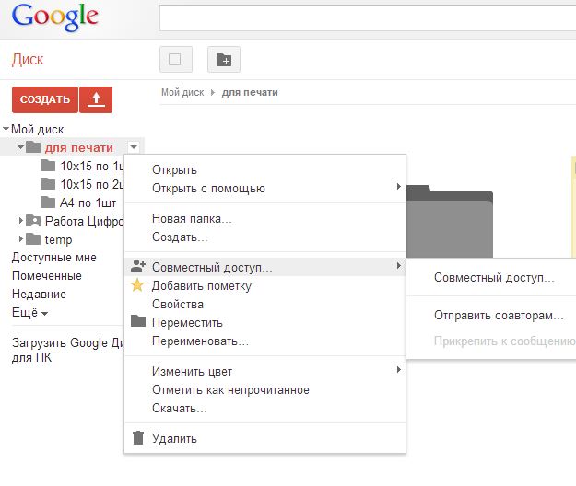Click shared folder icon of Работа Цифро
Screen dimensions: 576x486
tap(33, 220)
